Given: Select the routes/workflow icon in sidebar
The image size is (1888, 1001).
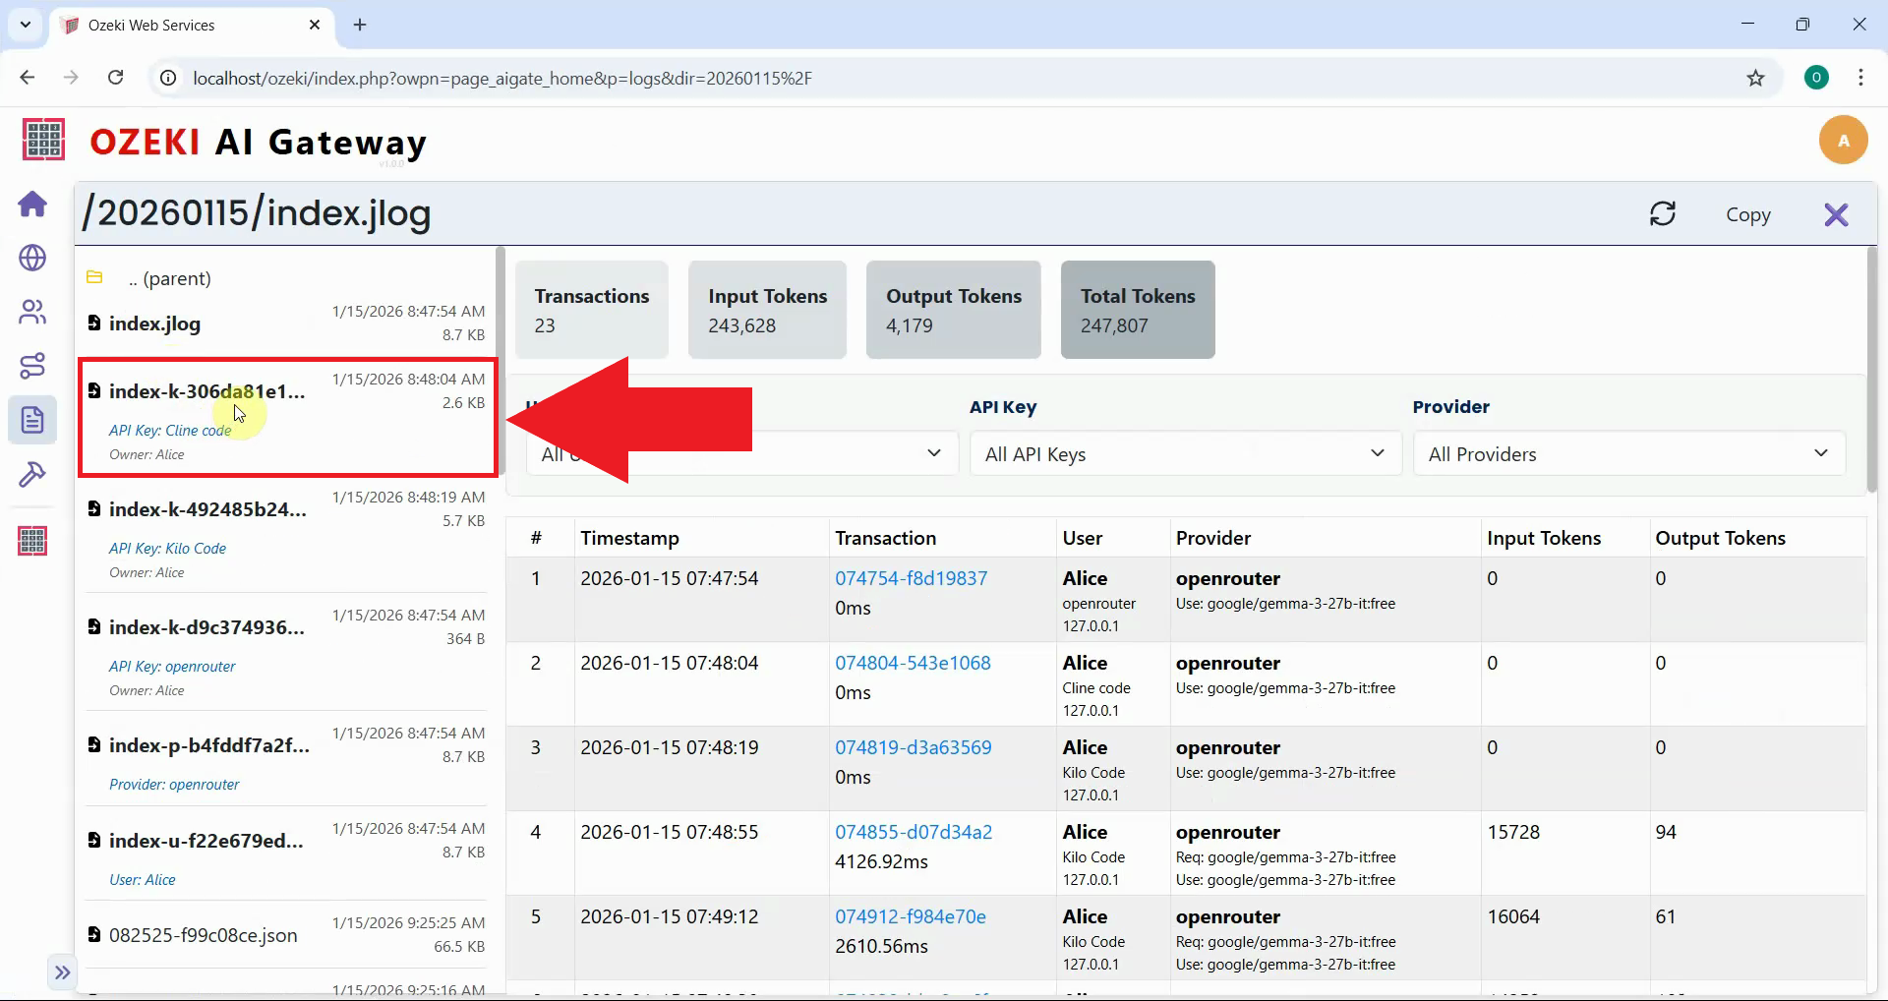Looking at the screenshot, I should click(x=32, y=365).
